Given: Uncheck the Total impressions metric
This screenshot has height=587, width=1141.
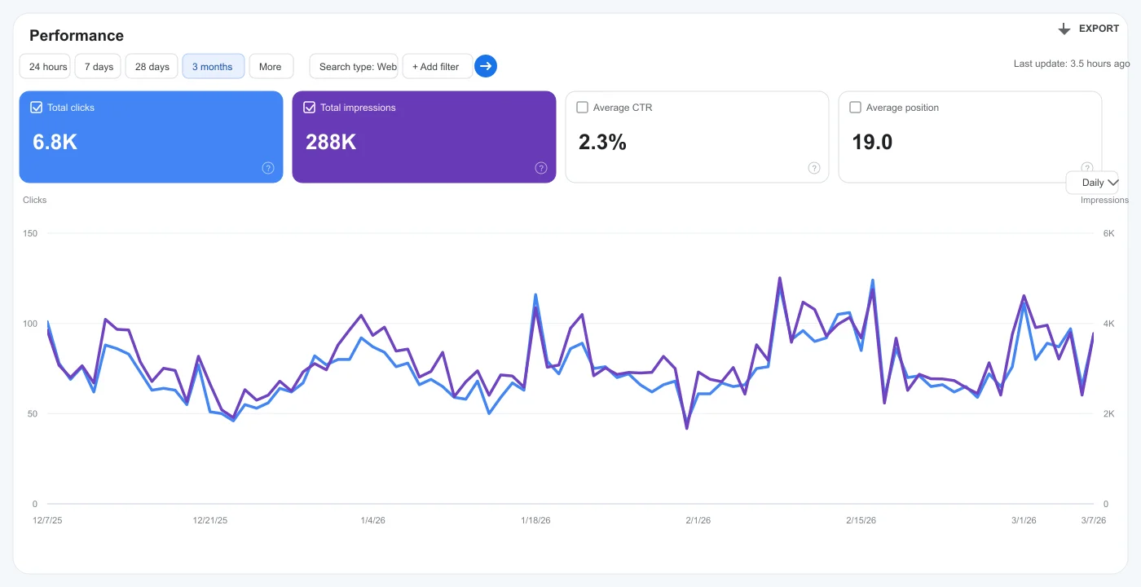Looking at the screenshot, I should [311, 107].
